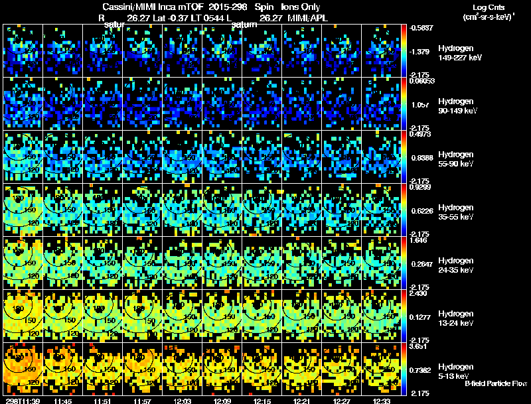Click the '0.1277' colorbar midpoint value

[421, 317]
